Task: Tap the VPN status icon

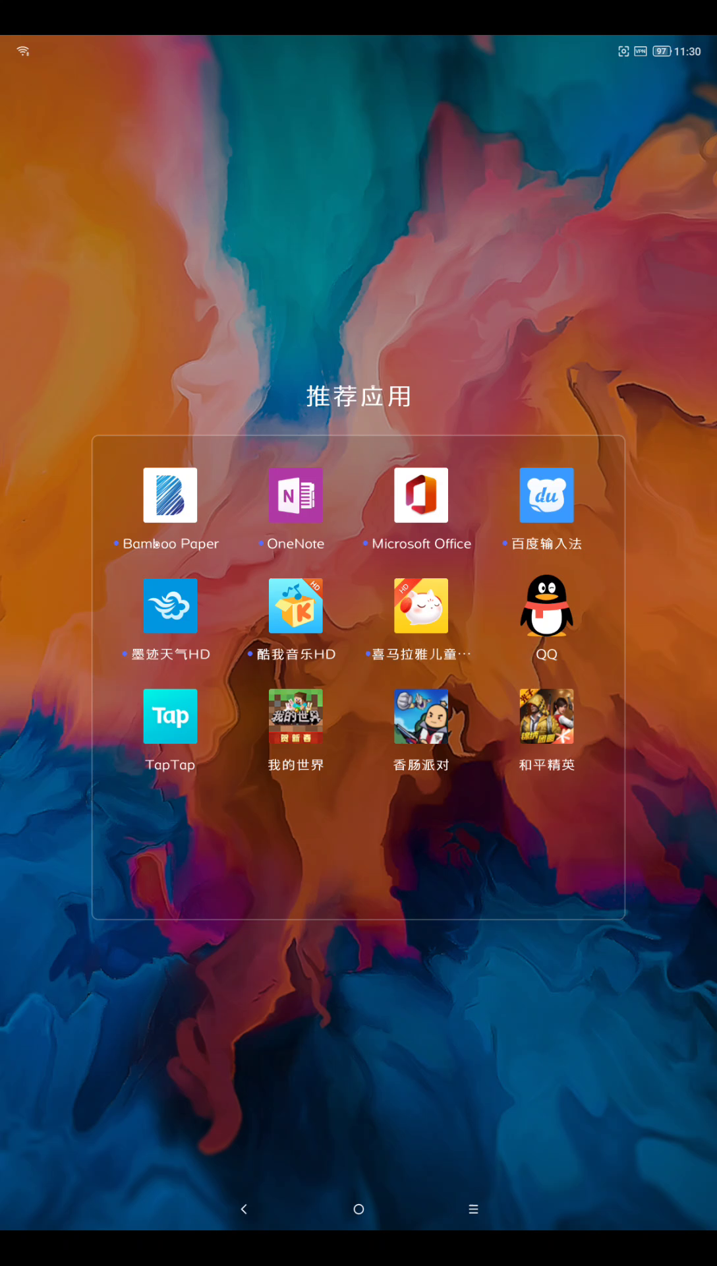Action: [x=641, y=51]
